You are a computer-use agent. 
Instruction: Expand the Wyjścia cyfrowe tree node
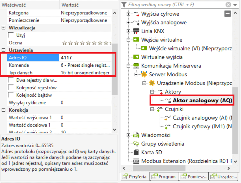click(128, 14)
